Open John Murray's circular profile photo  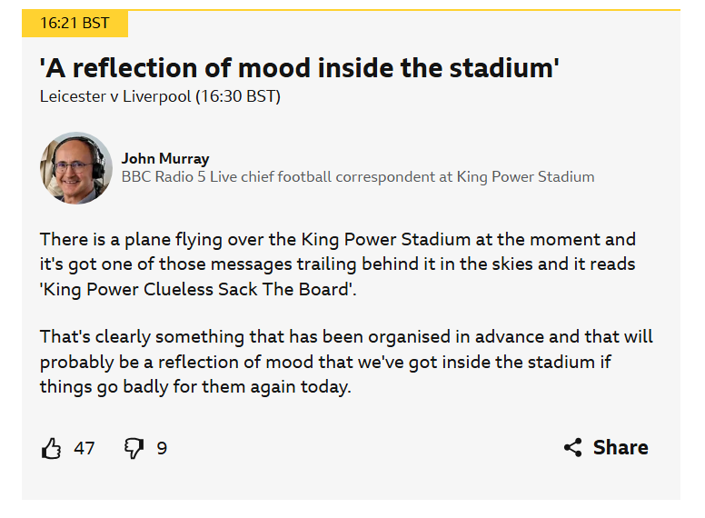tap(76, 168)
